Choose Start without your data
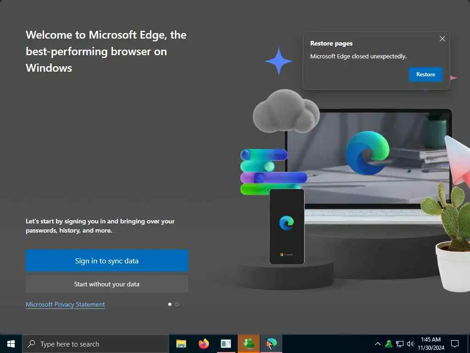The height and width of the screenshot is (353, 470). click(107, 284)
